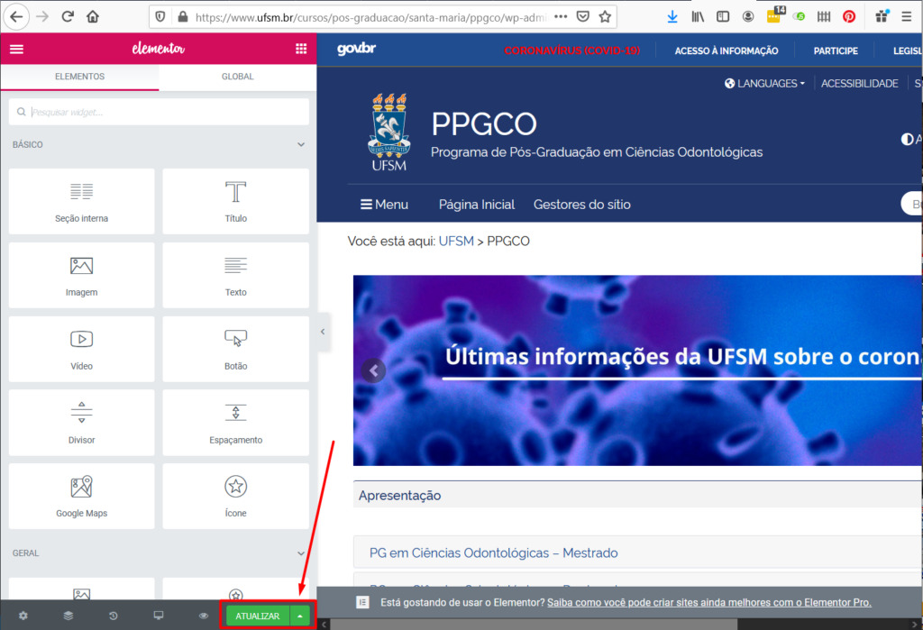Expand the Languages dropdown

point(765,83)
